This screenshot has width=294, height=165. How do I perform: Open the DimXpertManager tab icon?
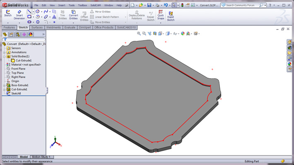click(x=24, y=34)
